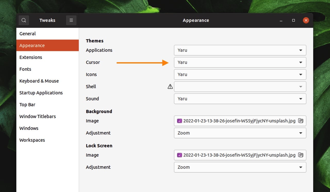330x192 pixels.
Task: Open the Fonts section
Action: click(47, 69)
